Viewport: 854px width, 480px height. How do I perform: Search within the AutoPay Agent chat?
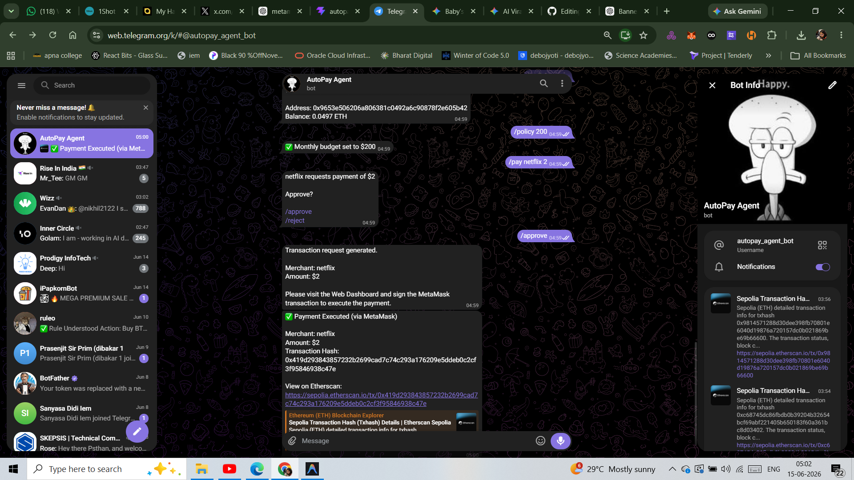coord(544,84)
